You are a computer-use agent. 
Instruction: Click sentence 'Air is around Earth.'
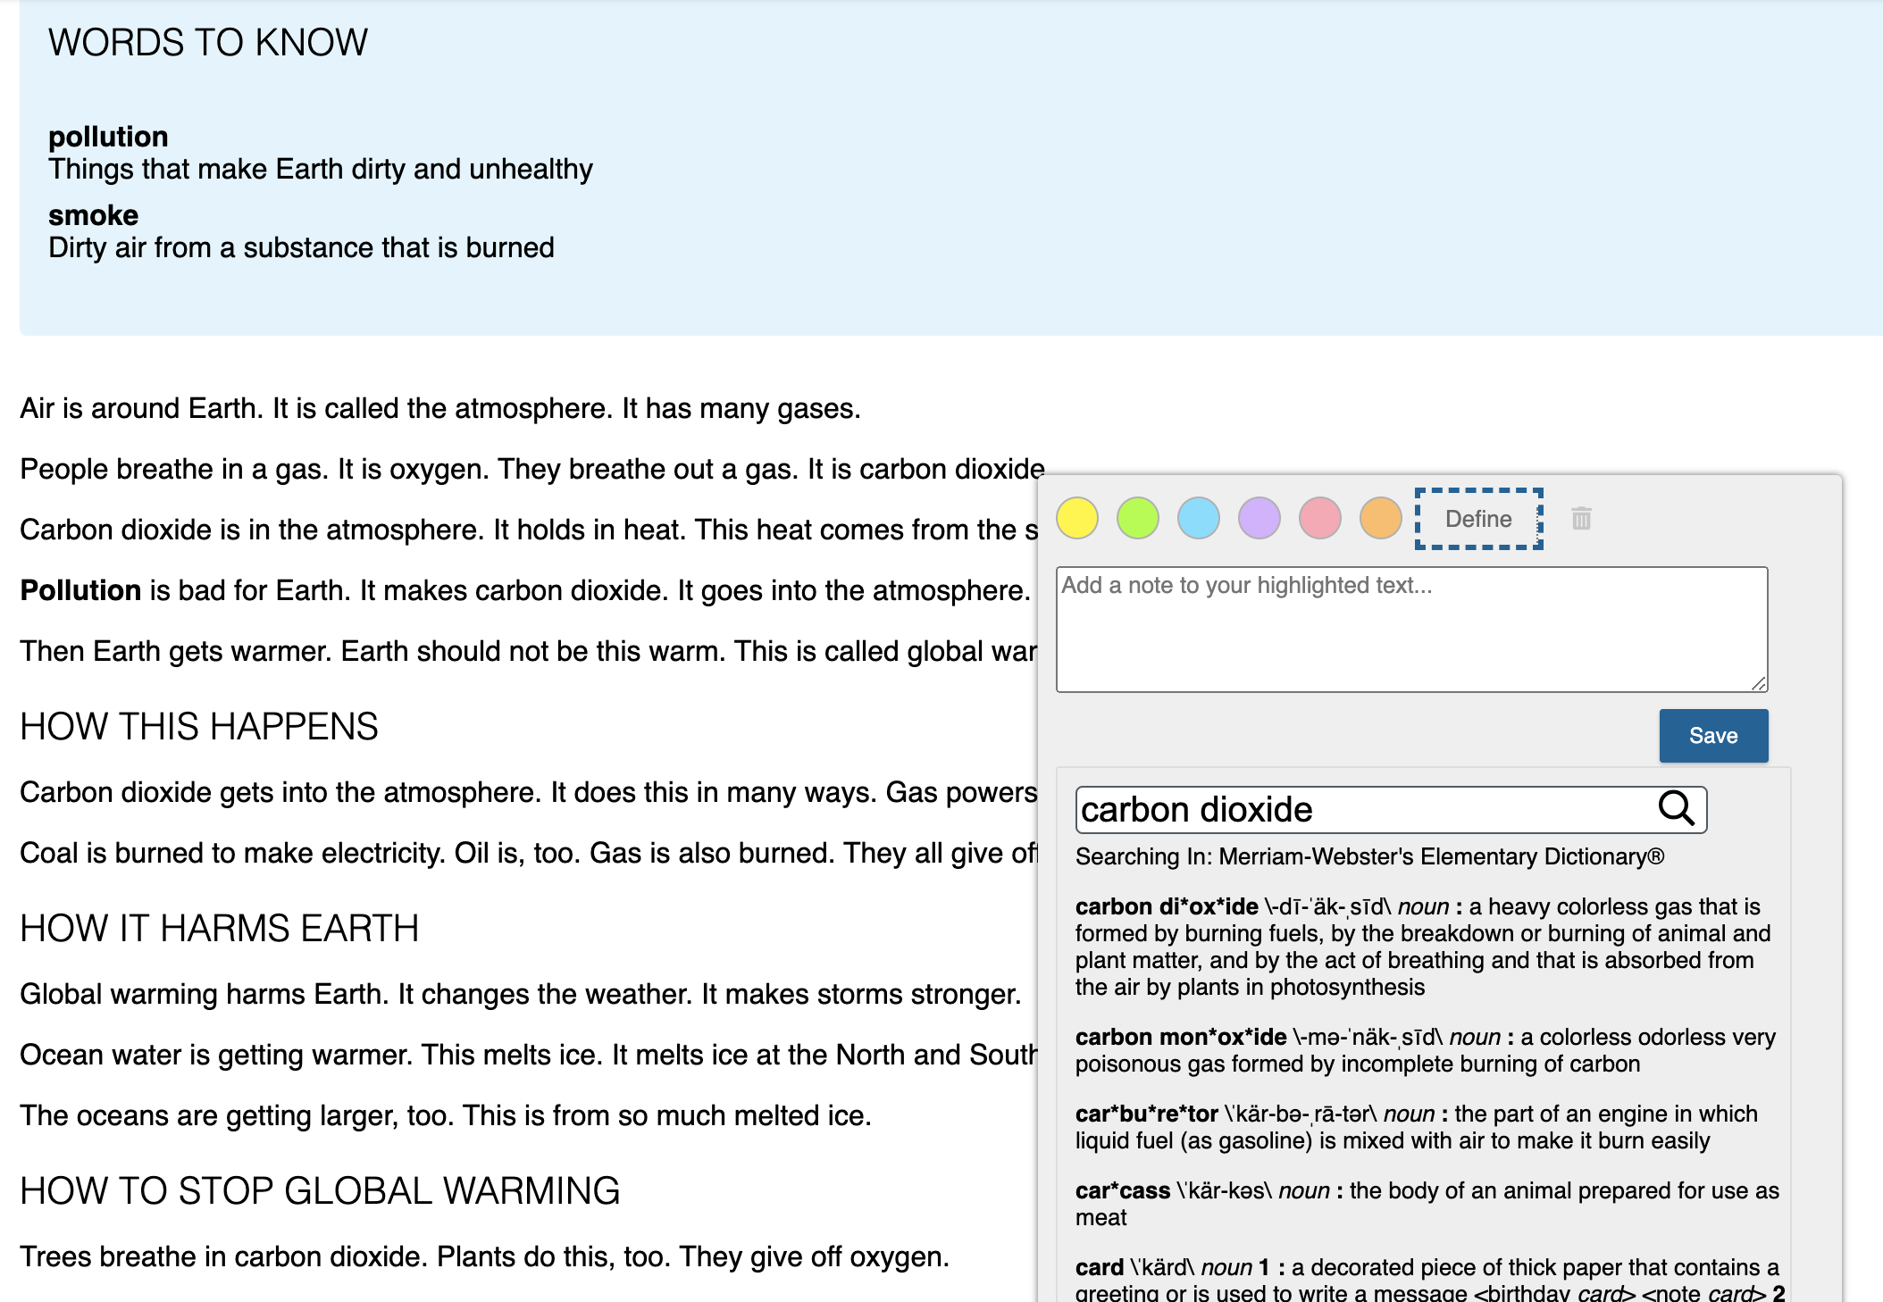(x=142, y=409)
